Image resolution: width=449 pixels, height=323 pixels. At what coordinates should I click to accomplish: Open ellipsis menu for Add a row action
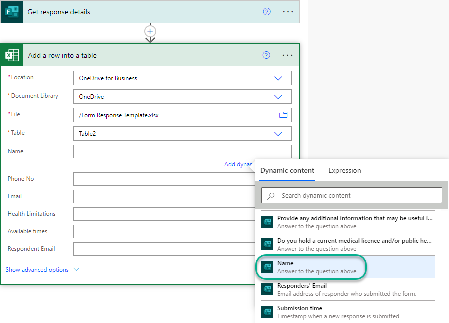287,55
